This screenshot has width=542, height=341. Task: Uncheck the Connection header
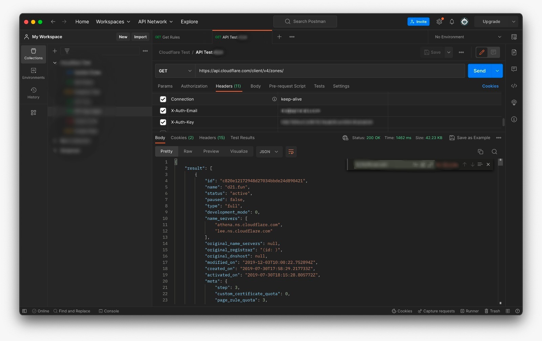(x=163, y=99)
